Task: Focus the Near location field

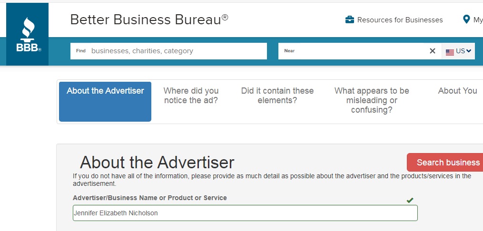Action: click(354, 51)
